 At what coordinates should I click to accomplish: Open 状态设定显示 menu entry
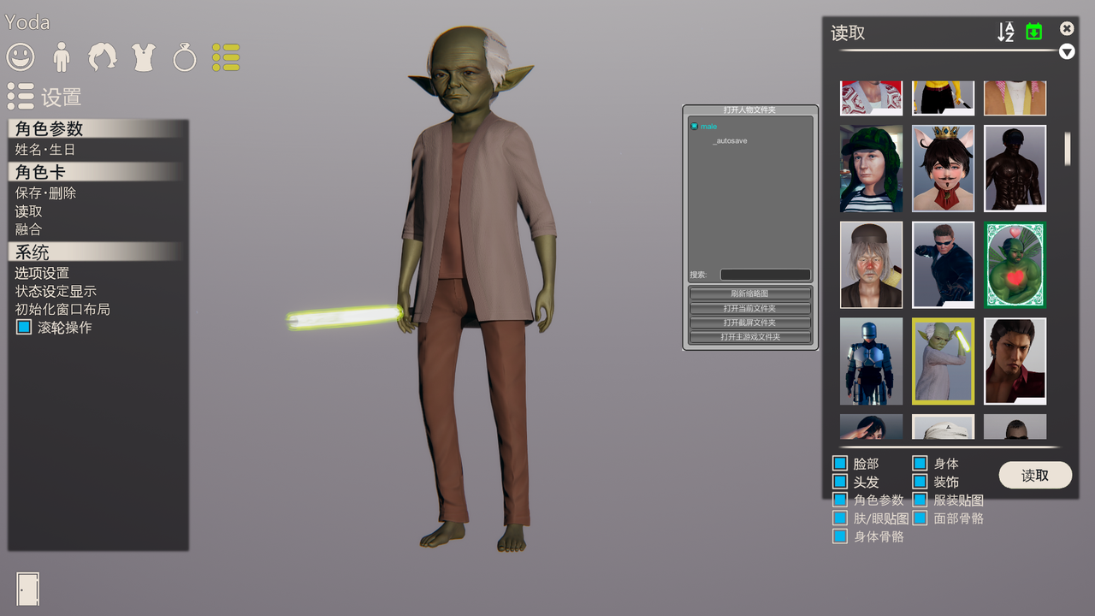click(56, 291)
